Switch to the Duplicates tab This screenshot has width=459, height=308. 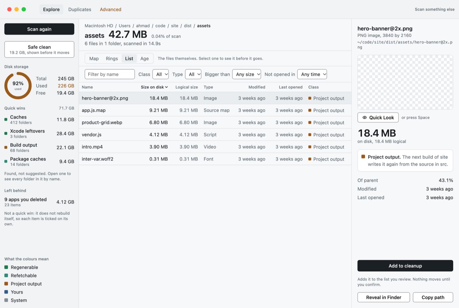coord(80,10)
